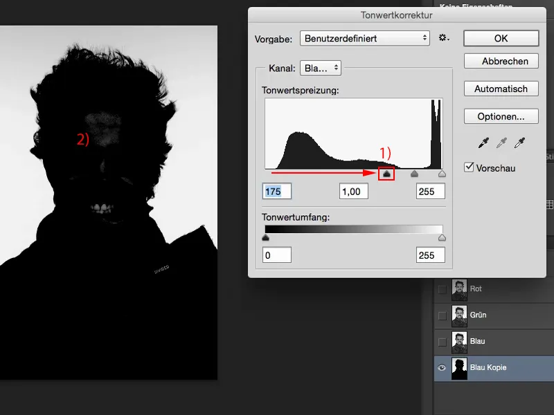Focus the input highlight field below histogram
The image size is (554, 415).
coord(430,192)
